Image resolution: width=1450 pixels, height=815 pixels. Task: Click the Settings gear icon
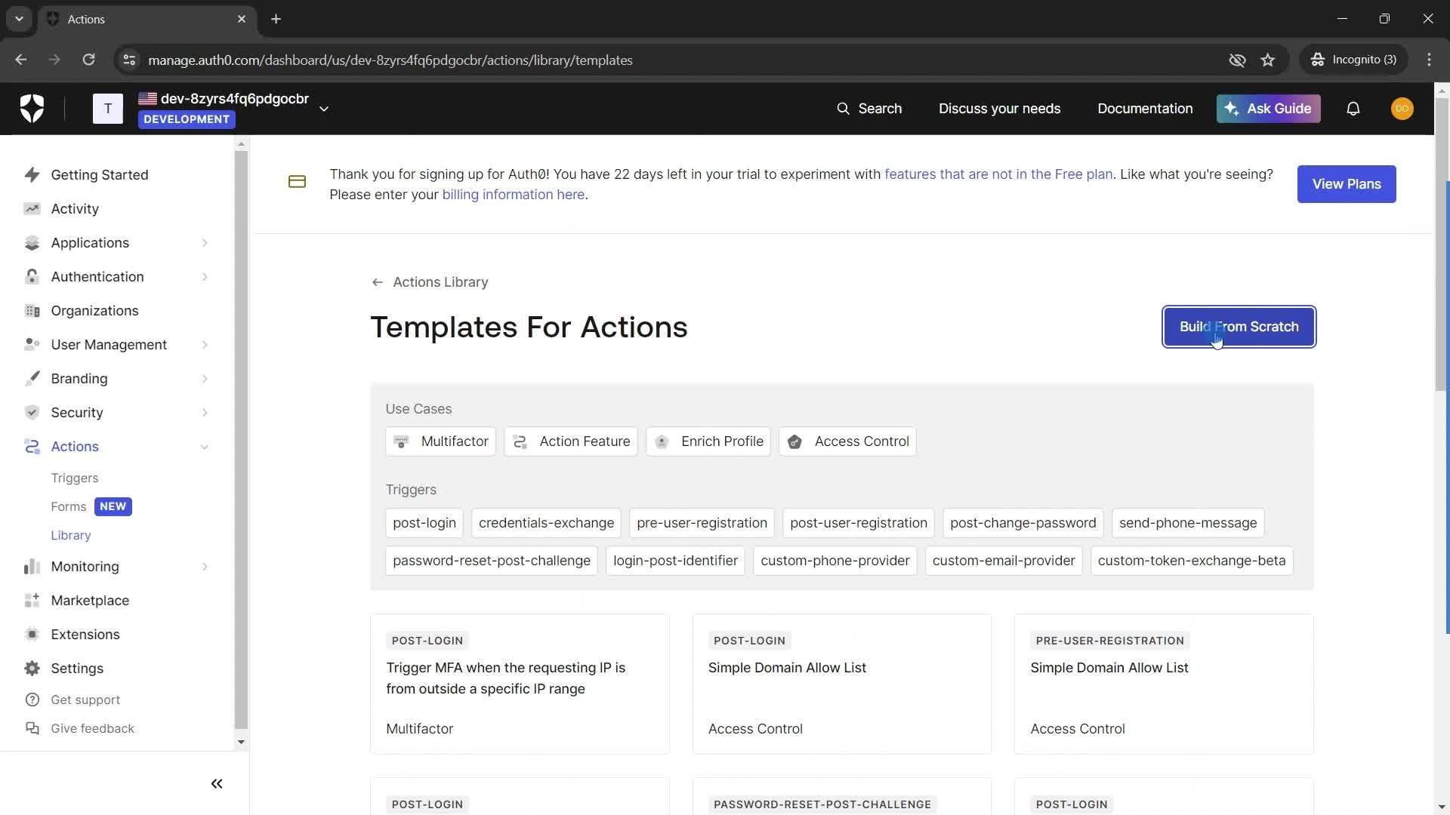32,669
